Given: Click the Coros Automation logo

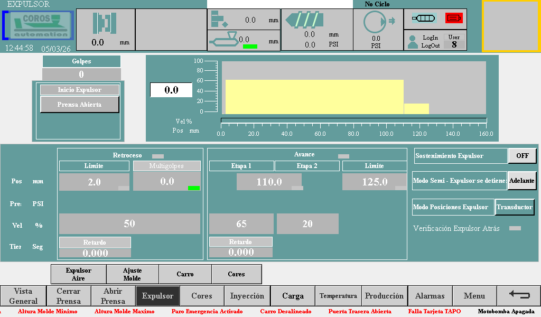Looking at the screenshot, I should pos(41,25).
